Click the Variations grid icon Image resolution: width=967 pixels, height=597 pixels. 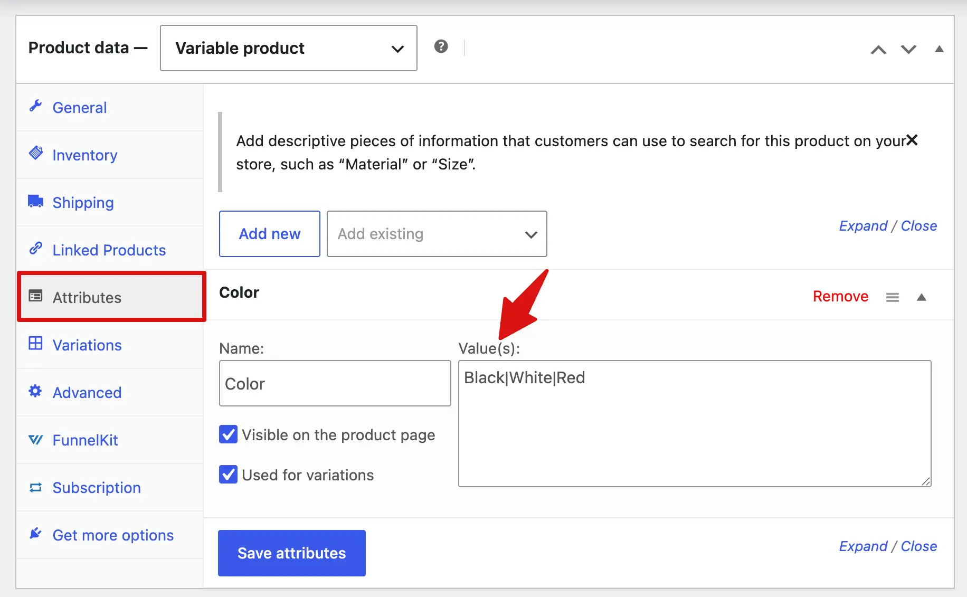coord(35,344)
